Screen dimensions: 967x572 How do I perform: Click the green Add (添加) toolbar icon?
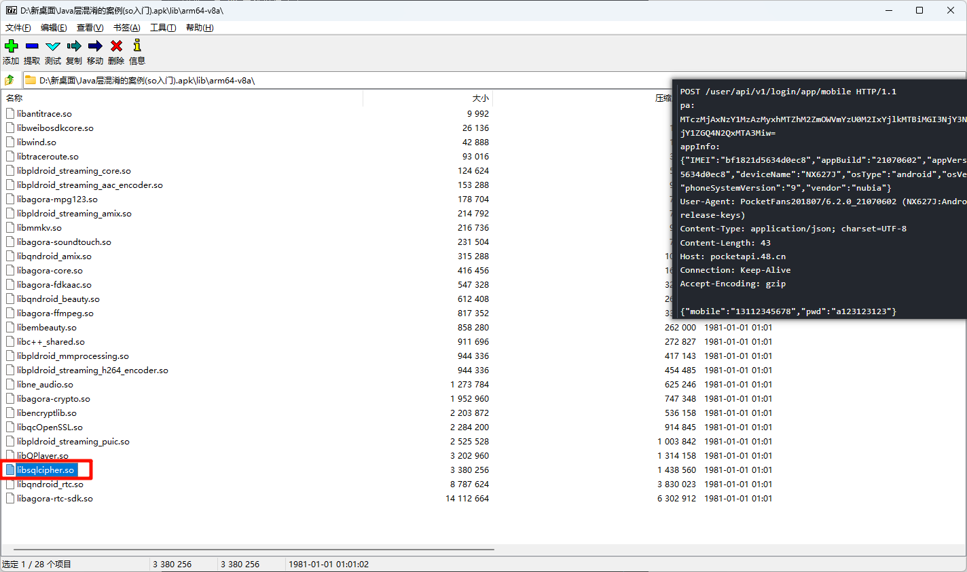[x=11, y=46]
